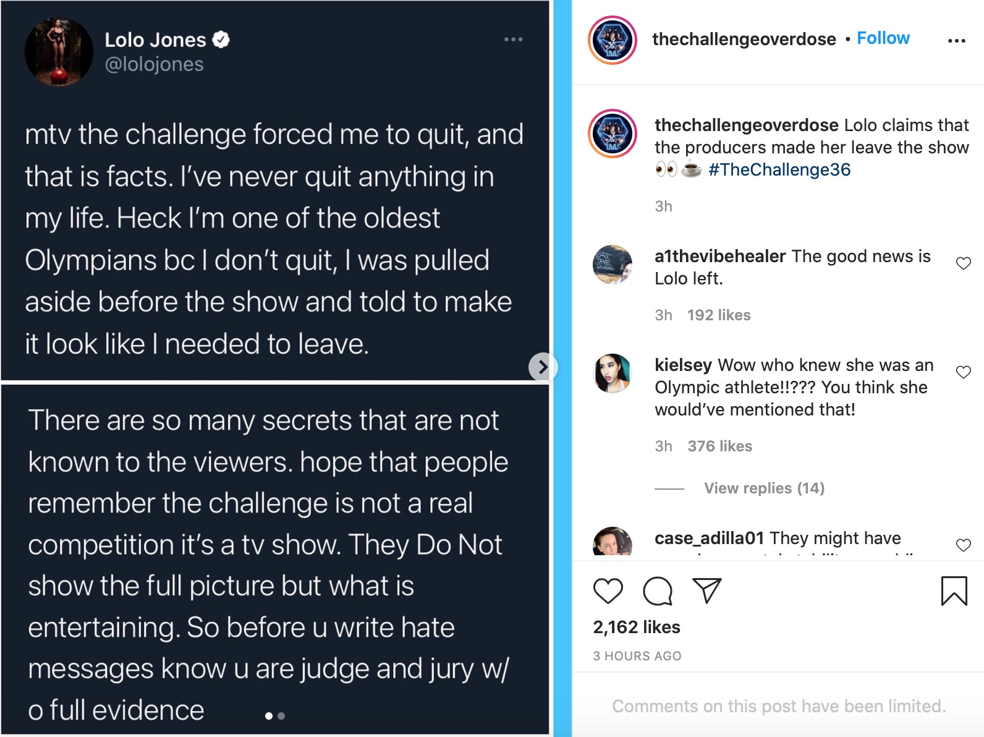Like kielsey's comment
Viewport: 984px width, 737px height.
[963, 372]
